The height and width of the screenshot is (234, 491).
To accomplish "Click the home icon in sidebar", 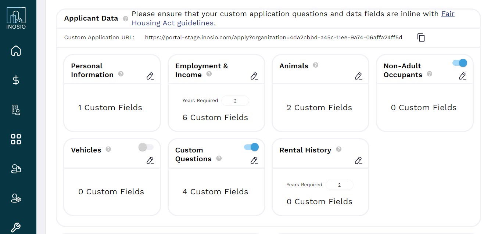I will (x=16, y=51).
